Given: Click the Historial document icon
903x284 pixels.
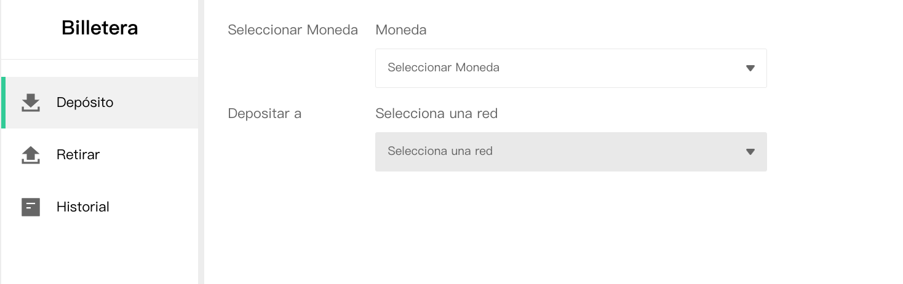Looking at the screenshot, I should [31, 207].
